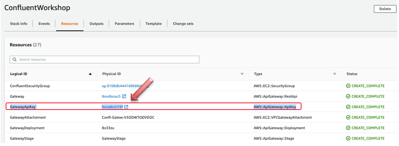Viewport: 399px width, 146px height.
Task: Click type AWS::EC2::VPCGatewayAttachment
Action: 283,118
